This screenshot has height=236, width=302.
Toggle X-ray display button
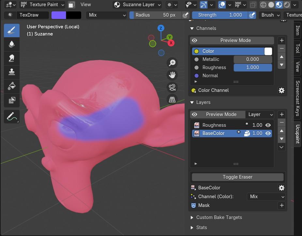[253, 5]
